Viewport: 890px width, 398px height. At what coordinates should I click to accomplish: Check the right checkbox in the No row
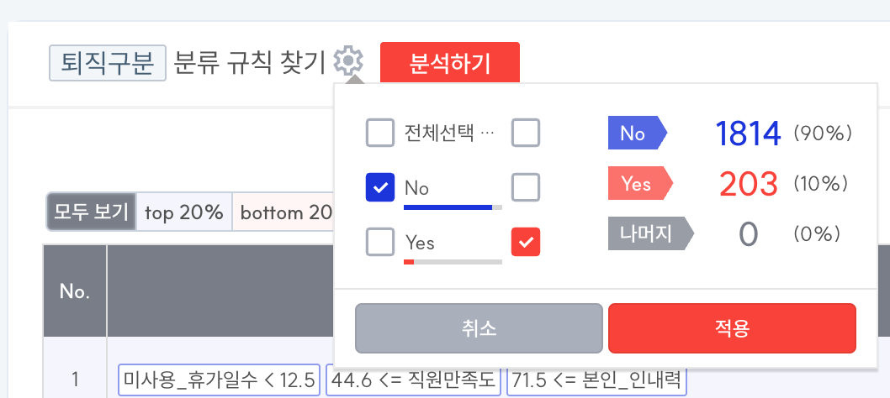coord(526,187)
